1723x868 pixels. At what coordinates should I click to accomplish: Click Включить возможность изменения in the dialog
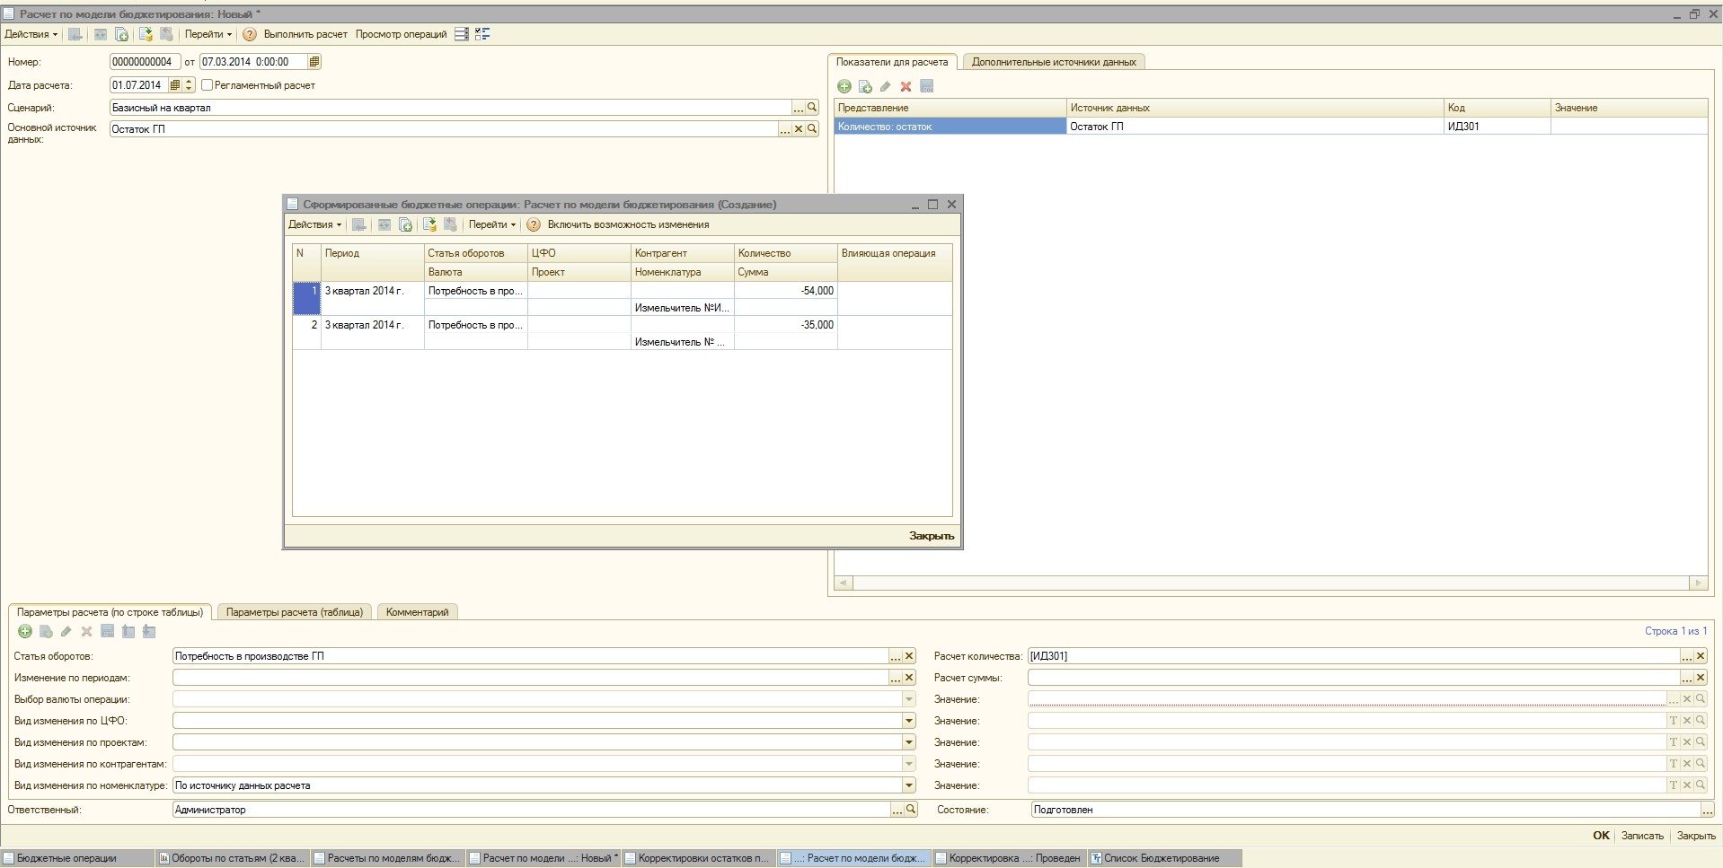pos(628,224)
